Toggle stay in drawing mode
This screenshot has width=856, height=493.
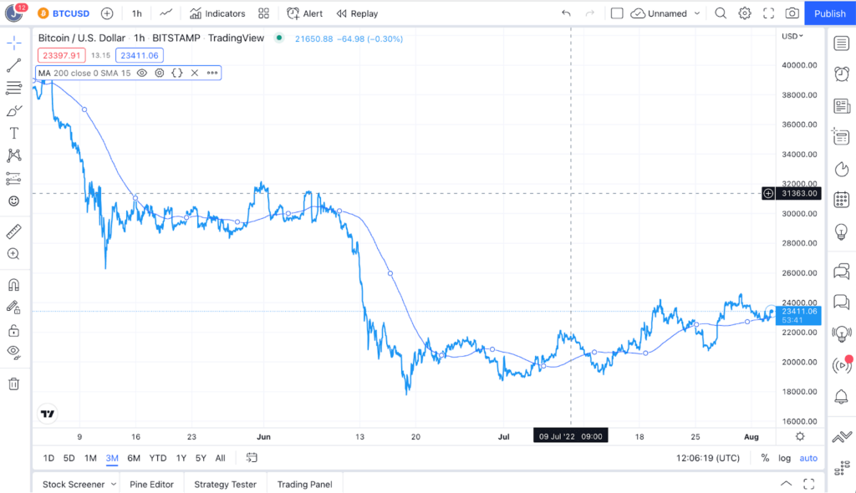click(13, 307)
